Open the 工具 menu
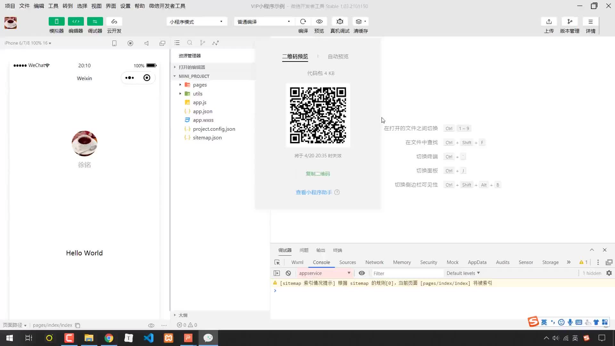Screen dimensions: 615x346 click(x=53, y=6)
